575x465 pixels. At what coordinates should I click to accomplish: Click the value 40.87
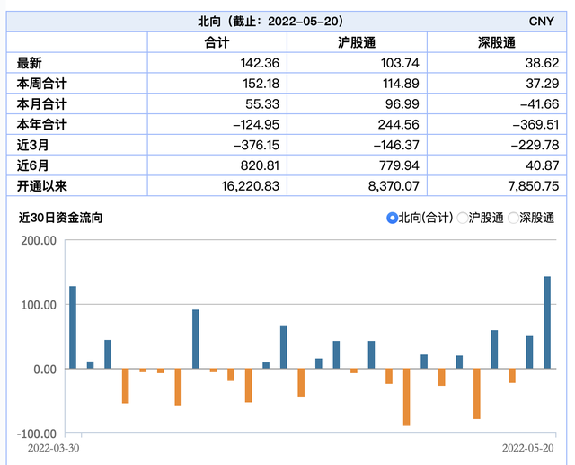pyautogui.click(x=543, y=165)
